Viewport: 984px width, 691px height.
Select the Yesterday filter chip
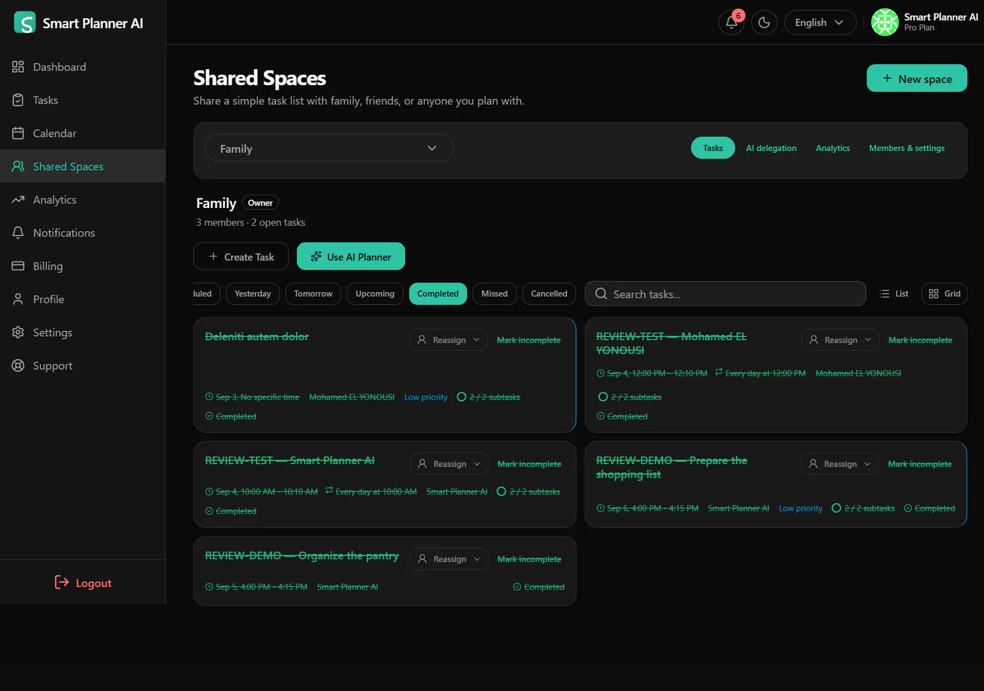(253, 294)
